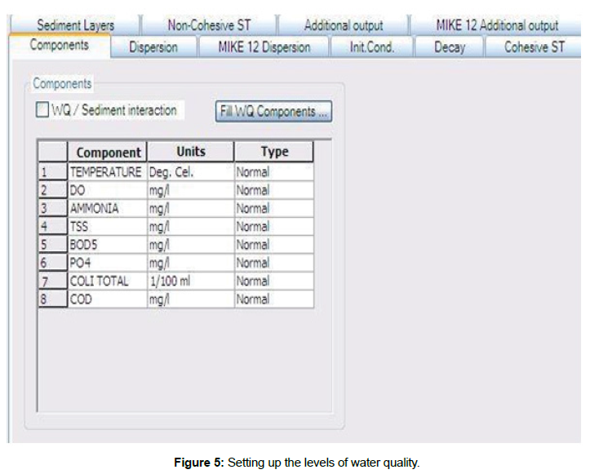Viewport: 590px width, 474px height.
Task: Select the TEMPERATURE component cell
Action: pyautogui.click(x=106, y=172)
